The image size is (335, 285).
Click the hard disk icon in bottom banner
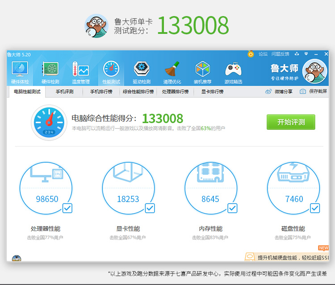(x=250, y=256)
